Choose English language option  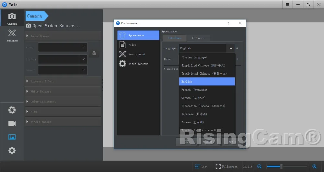[207, 81]
